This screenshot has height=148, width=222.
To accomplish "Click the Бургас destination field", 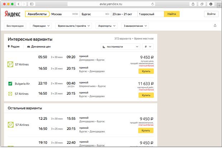I will click(96, 14).
